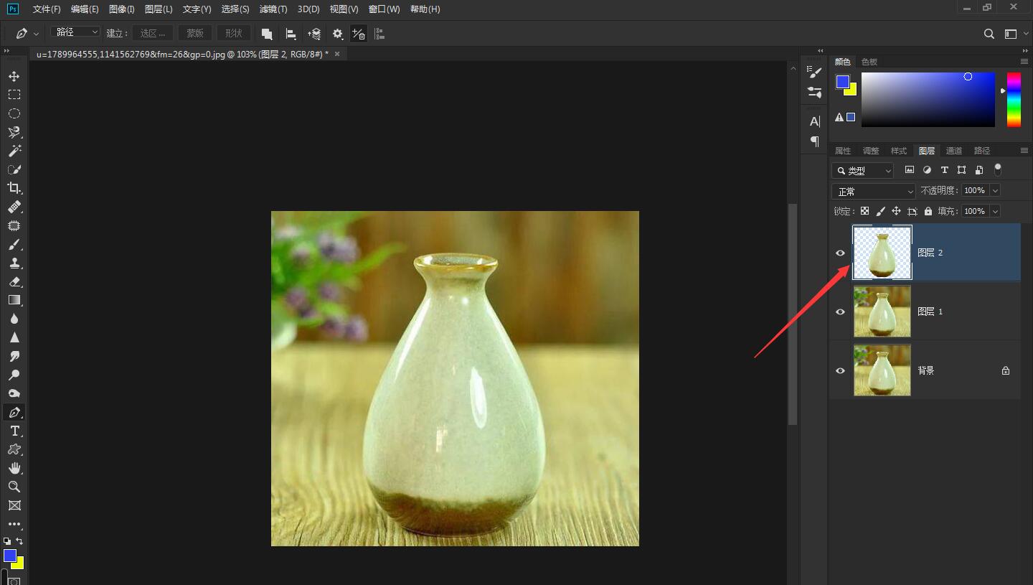Screen dimensions: 1033x585
Task: Select the Crop tool
Action: point(14,188)
